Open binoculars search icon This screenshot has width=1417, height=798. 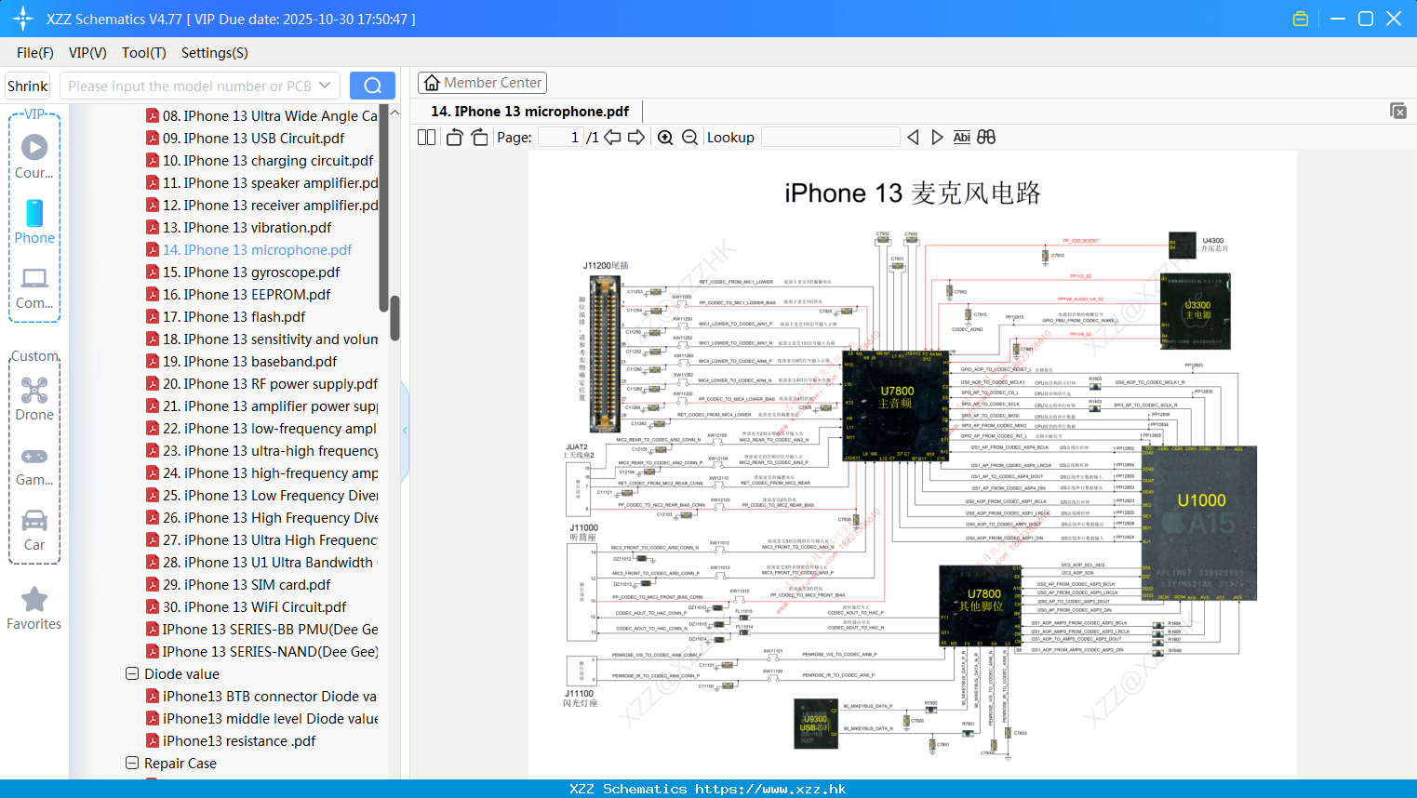[986, 137]
